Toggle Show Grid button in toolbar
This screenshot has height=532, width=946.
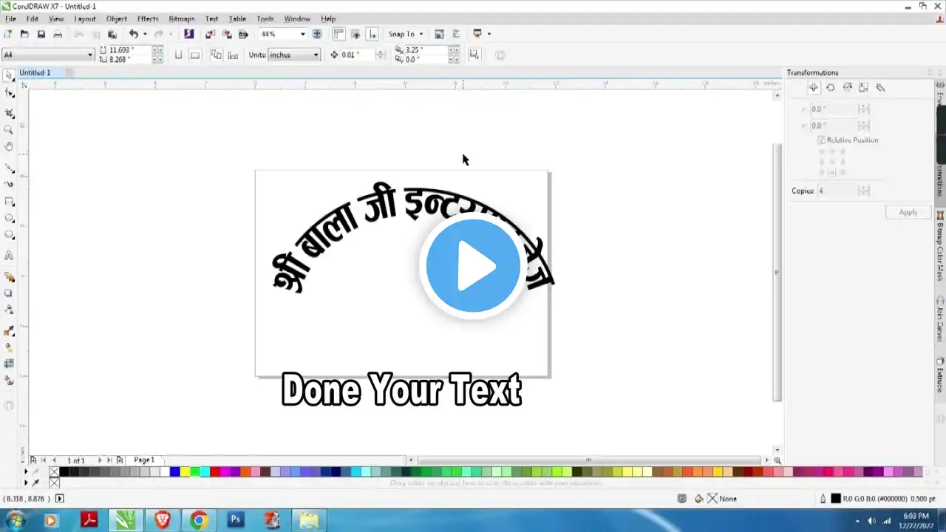coord(355,34)
